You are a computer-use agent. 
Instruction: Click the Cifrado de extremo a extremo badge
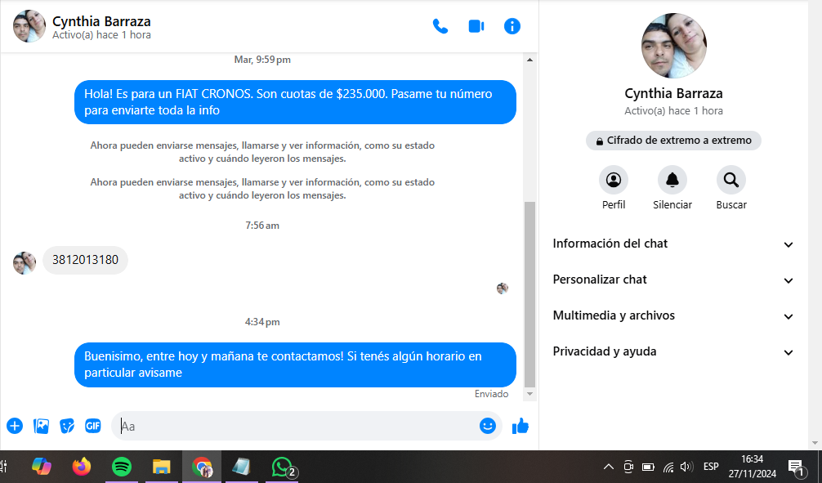pos(673,141)
